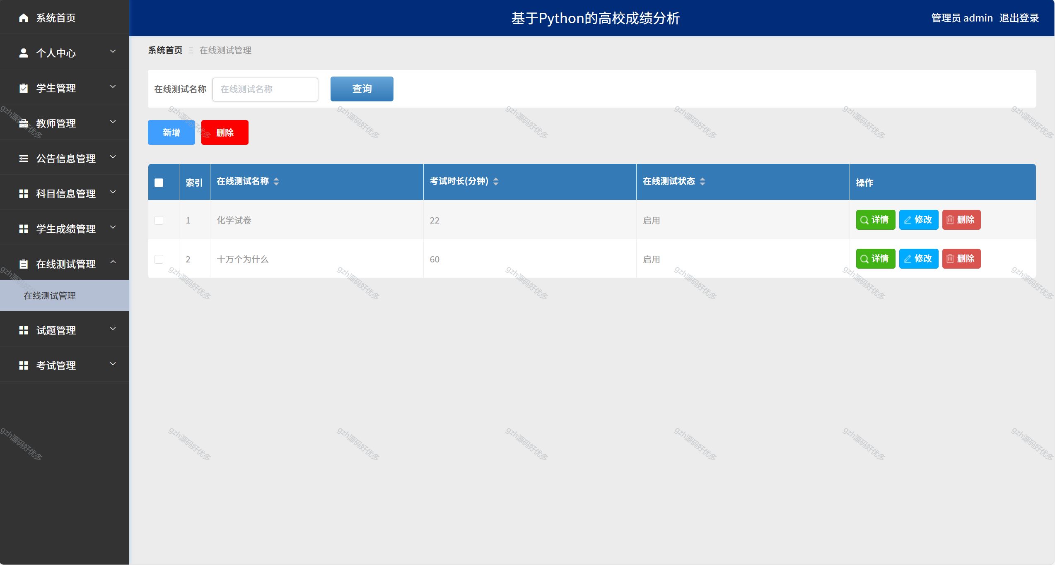Screen dimensions: 1055x565
Task: Check the checkbox for row 化学试卷
Action: coord(159,220)
